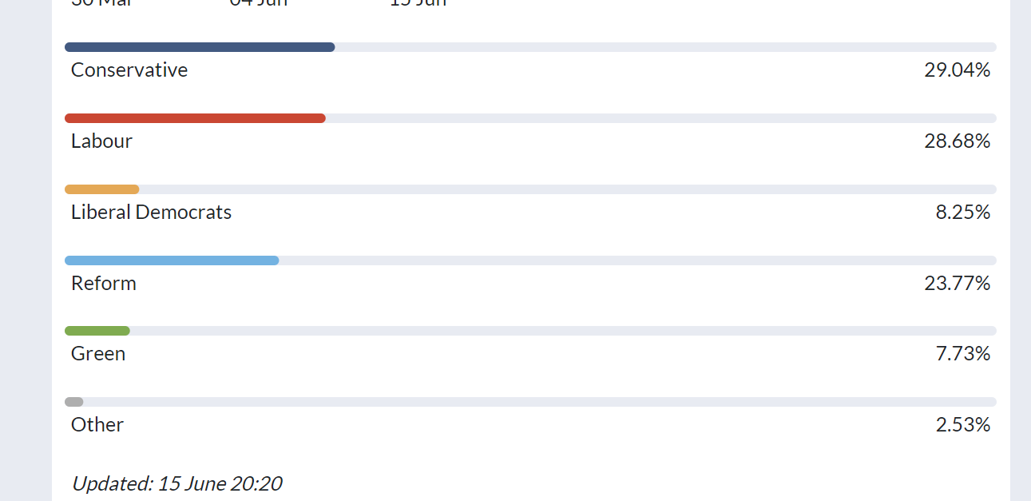The height and width of the screenshot is (501, 1031).
Task: Click the Updated 15 June 20:20 timestamp
Action: point(176,483)
